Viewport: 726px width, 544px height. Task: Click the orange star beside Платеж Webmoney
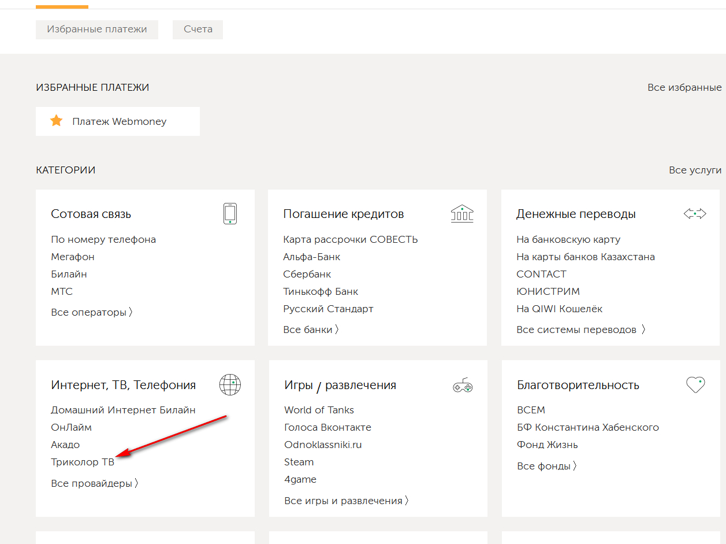tap(56, 121)
